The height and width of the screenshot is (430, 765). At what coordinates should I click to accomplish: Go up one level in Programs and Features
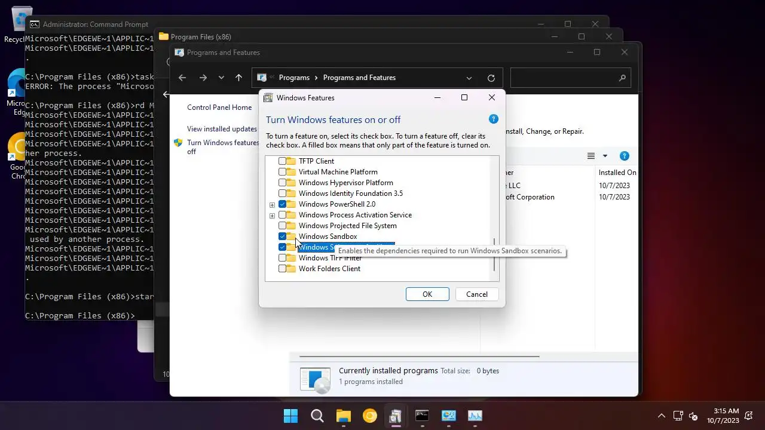238,78
